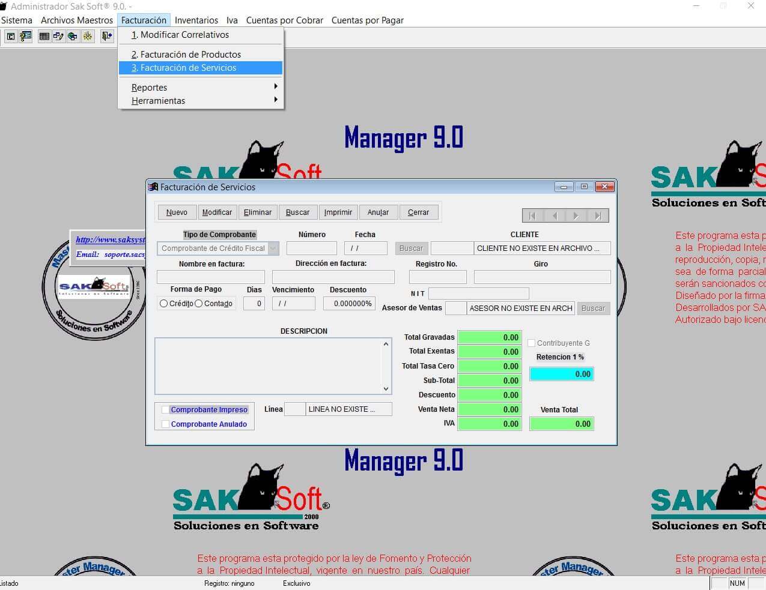Open the Inventarios menu
The image size is (766, 590).
click(196, 20)
